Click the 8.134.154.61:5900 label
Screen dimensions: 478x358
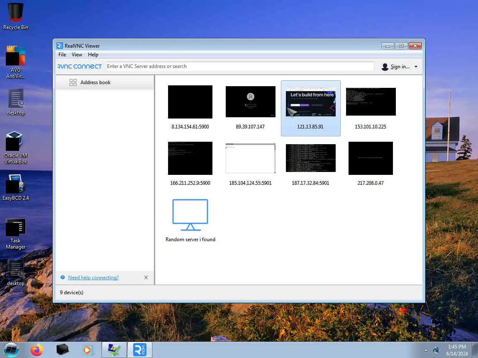pos(190,127)
